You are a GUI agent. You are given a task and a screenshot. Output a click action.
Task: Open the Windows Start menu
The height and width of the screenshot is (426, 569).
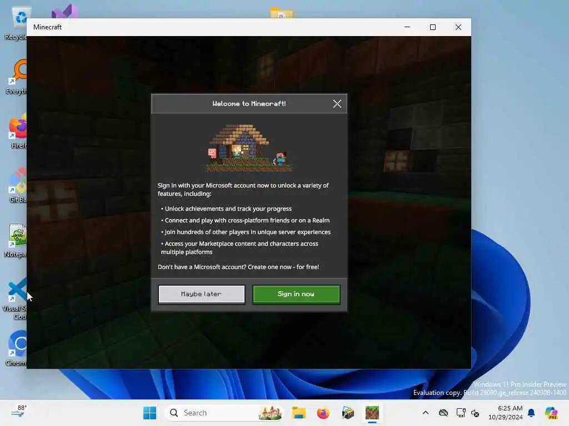pos(149,413)
